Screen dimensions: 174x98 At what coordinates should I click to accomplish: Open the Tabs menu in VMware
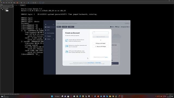[11, 3]
